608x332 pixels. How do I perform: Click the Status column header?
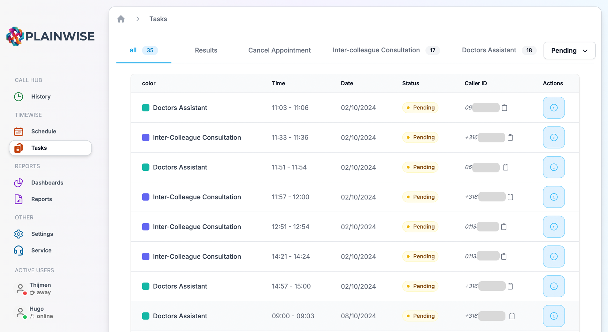coord(411,83)
